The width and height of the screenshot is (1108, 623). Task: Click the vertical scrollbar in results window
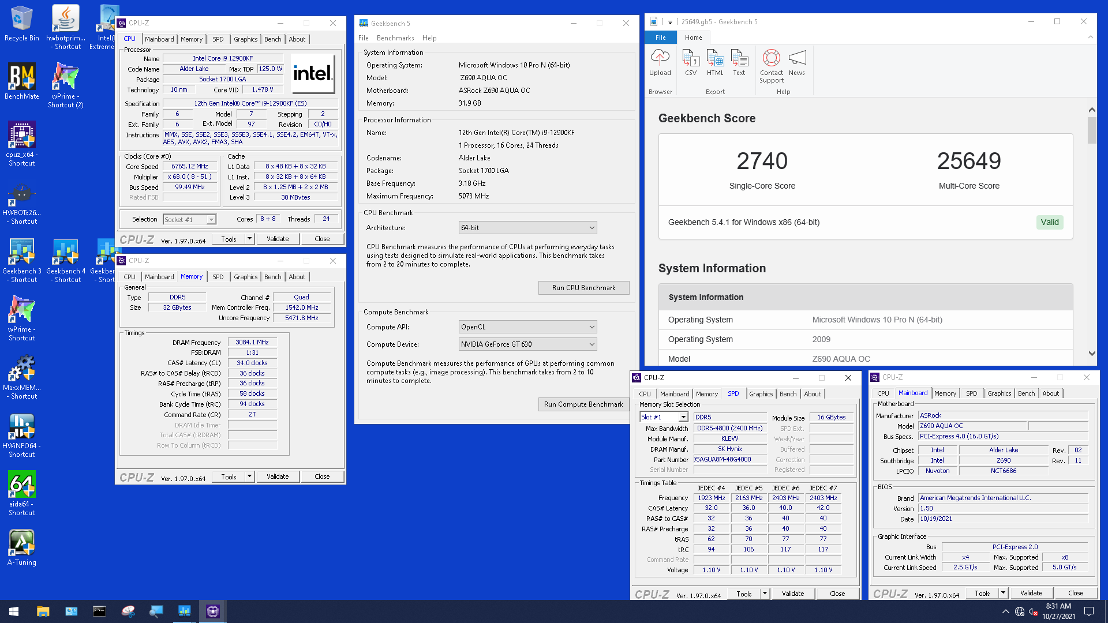[x=1091, y=130]
